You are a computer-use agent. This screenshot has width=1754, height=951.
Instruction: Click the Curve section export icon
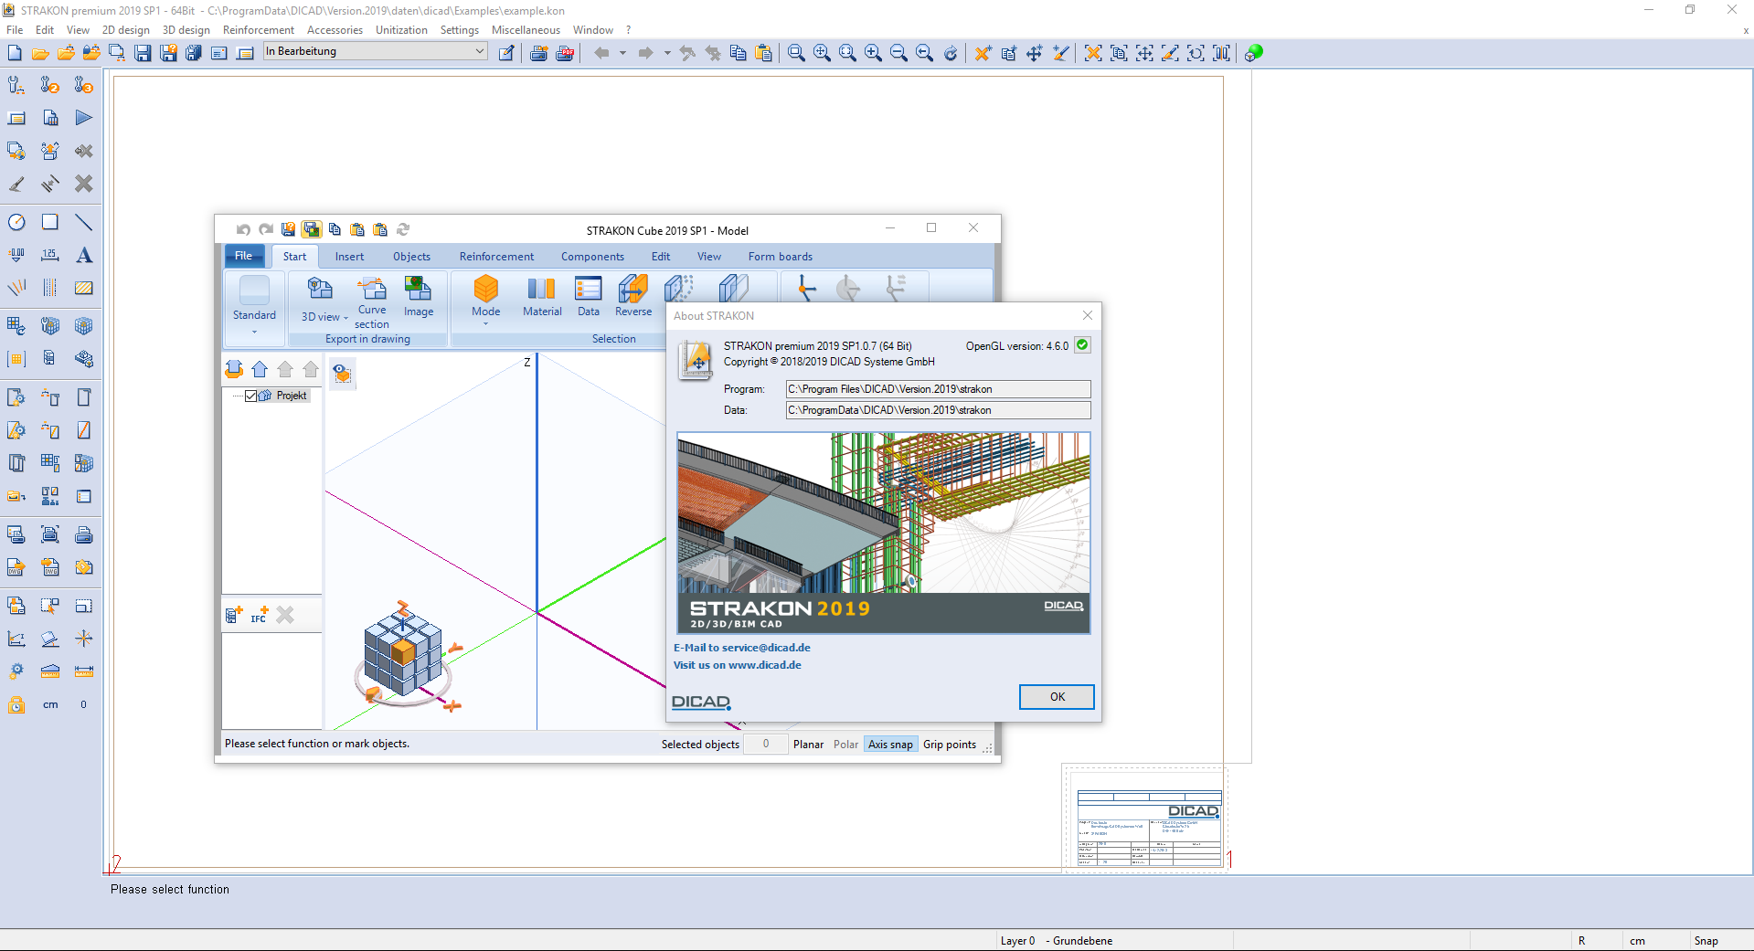tap(372, 302)
